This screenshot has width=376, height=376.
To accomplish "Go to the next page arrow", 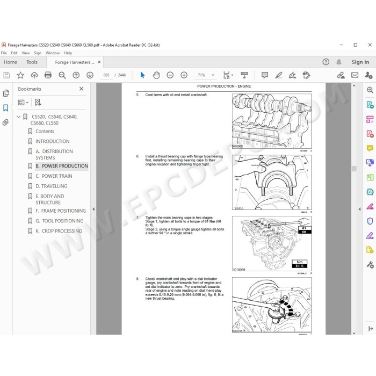I will [x=90, y=75].
